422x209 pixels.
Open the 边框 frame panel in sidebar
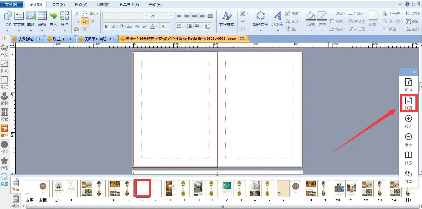(4, 83)
